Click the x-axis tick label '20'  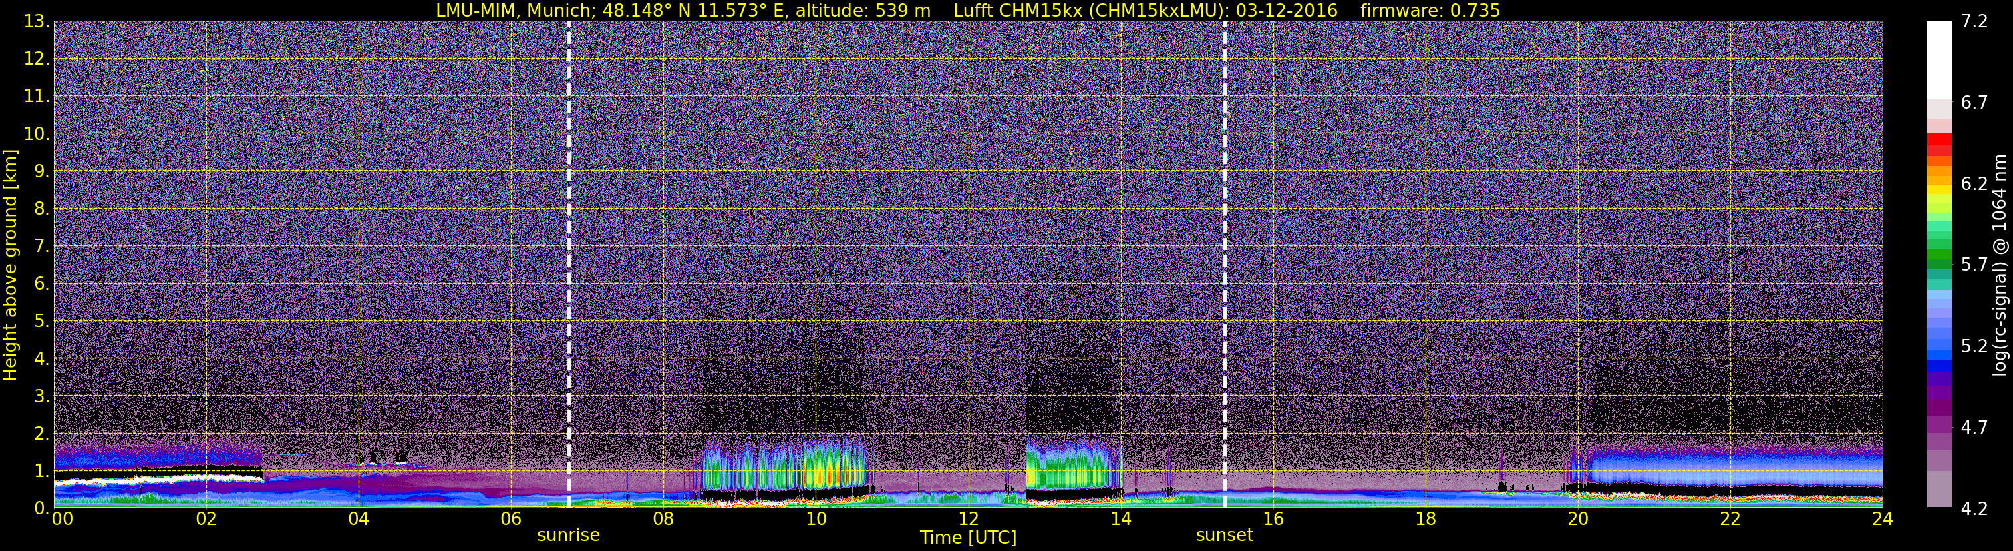point(1577,520)
